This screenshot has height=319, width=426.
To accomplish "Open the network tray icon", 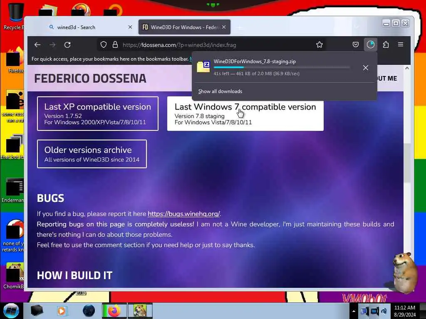I will 374,311.
